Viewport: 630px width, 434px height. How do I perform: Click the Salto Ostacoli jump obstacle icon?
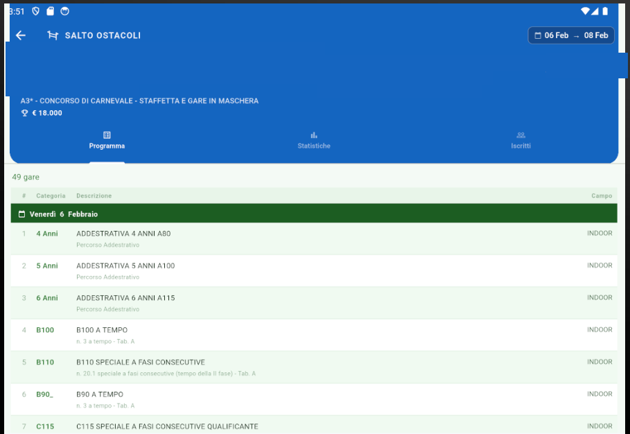pyautogui.click(x=53, y=35)
